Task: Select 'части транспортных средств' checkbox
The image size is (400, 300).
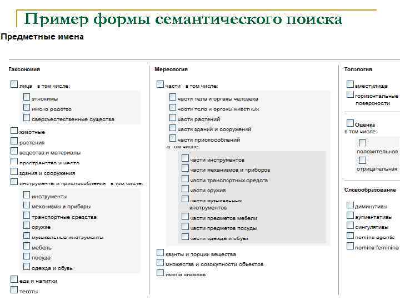Action: (185, 179)
